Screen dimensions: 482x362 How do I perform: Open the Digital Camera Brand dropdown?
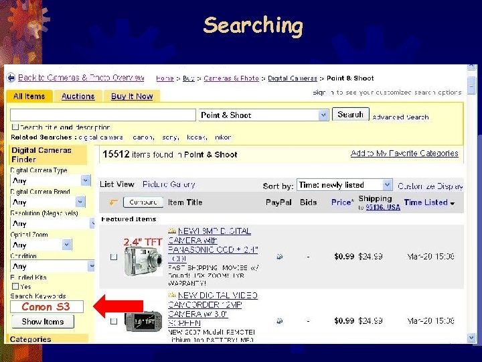(80, 202)
